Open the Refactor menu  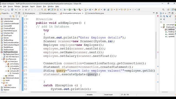coord(17,7)
